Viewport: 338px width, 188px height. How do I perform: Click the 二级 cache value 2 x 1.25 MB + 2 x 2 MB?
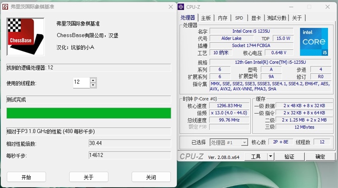click(304, 120)
